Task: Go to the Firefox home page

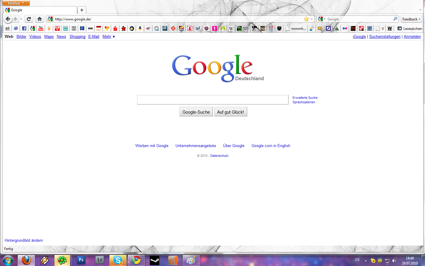Action: pos(40,19)
